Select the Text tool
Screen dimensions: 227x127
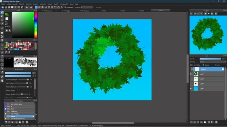pyautogui.click(x=2, y=65)
